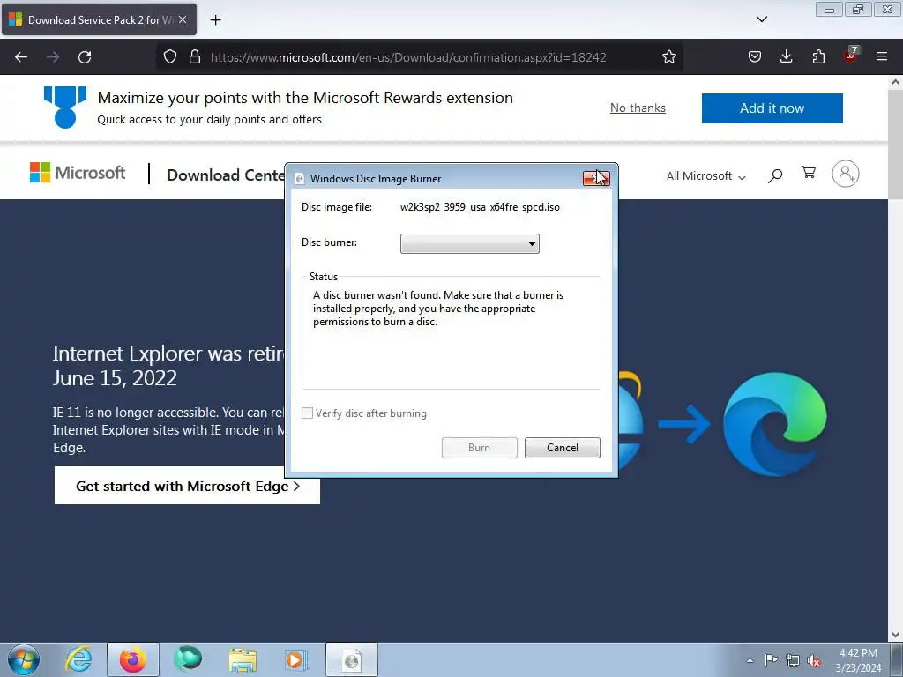Screen dimensions: 903x677
Task: Bookmark this page with the star icon
Action: 668,57
